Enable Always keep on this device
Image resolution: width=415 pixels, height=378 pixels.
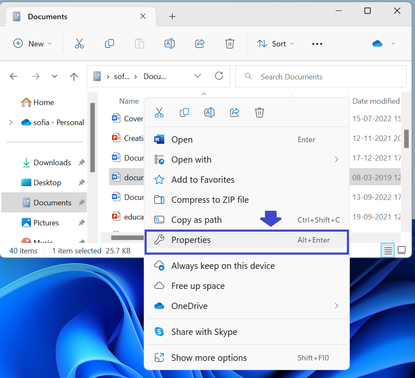(x=223, y=266)
